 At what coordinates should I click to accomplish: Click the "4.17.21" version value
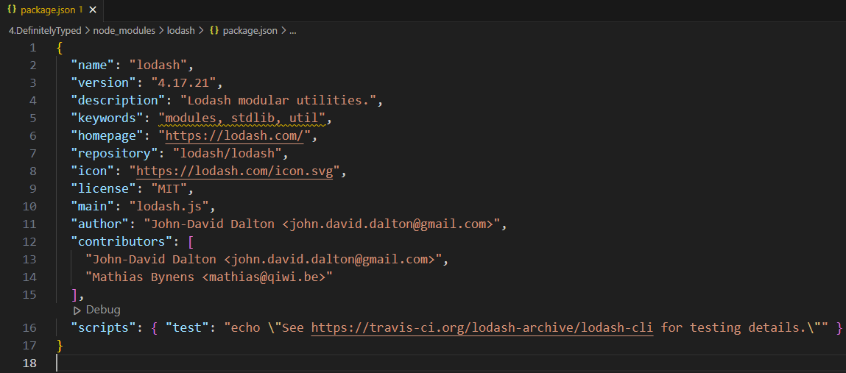[183, 82]
